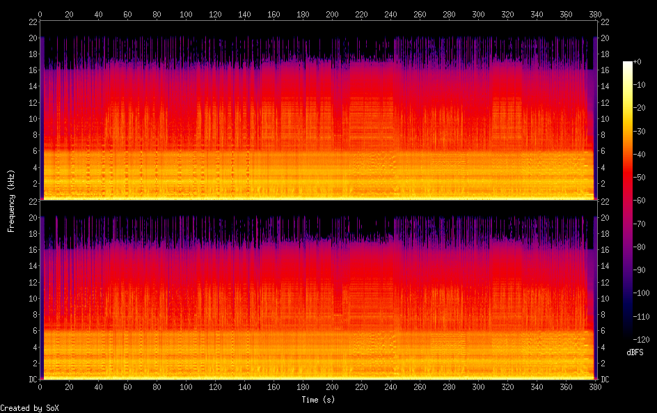Click the 'Frequency (kHz)' axis label
This screenshot has width=657, height=413.
coord(11,201)
